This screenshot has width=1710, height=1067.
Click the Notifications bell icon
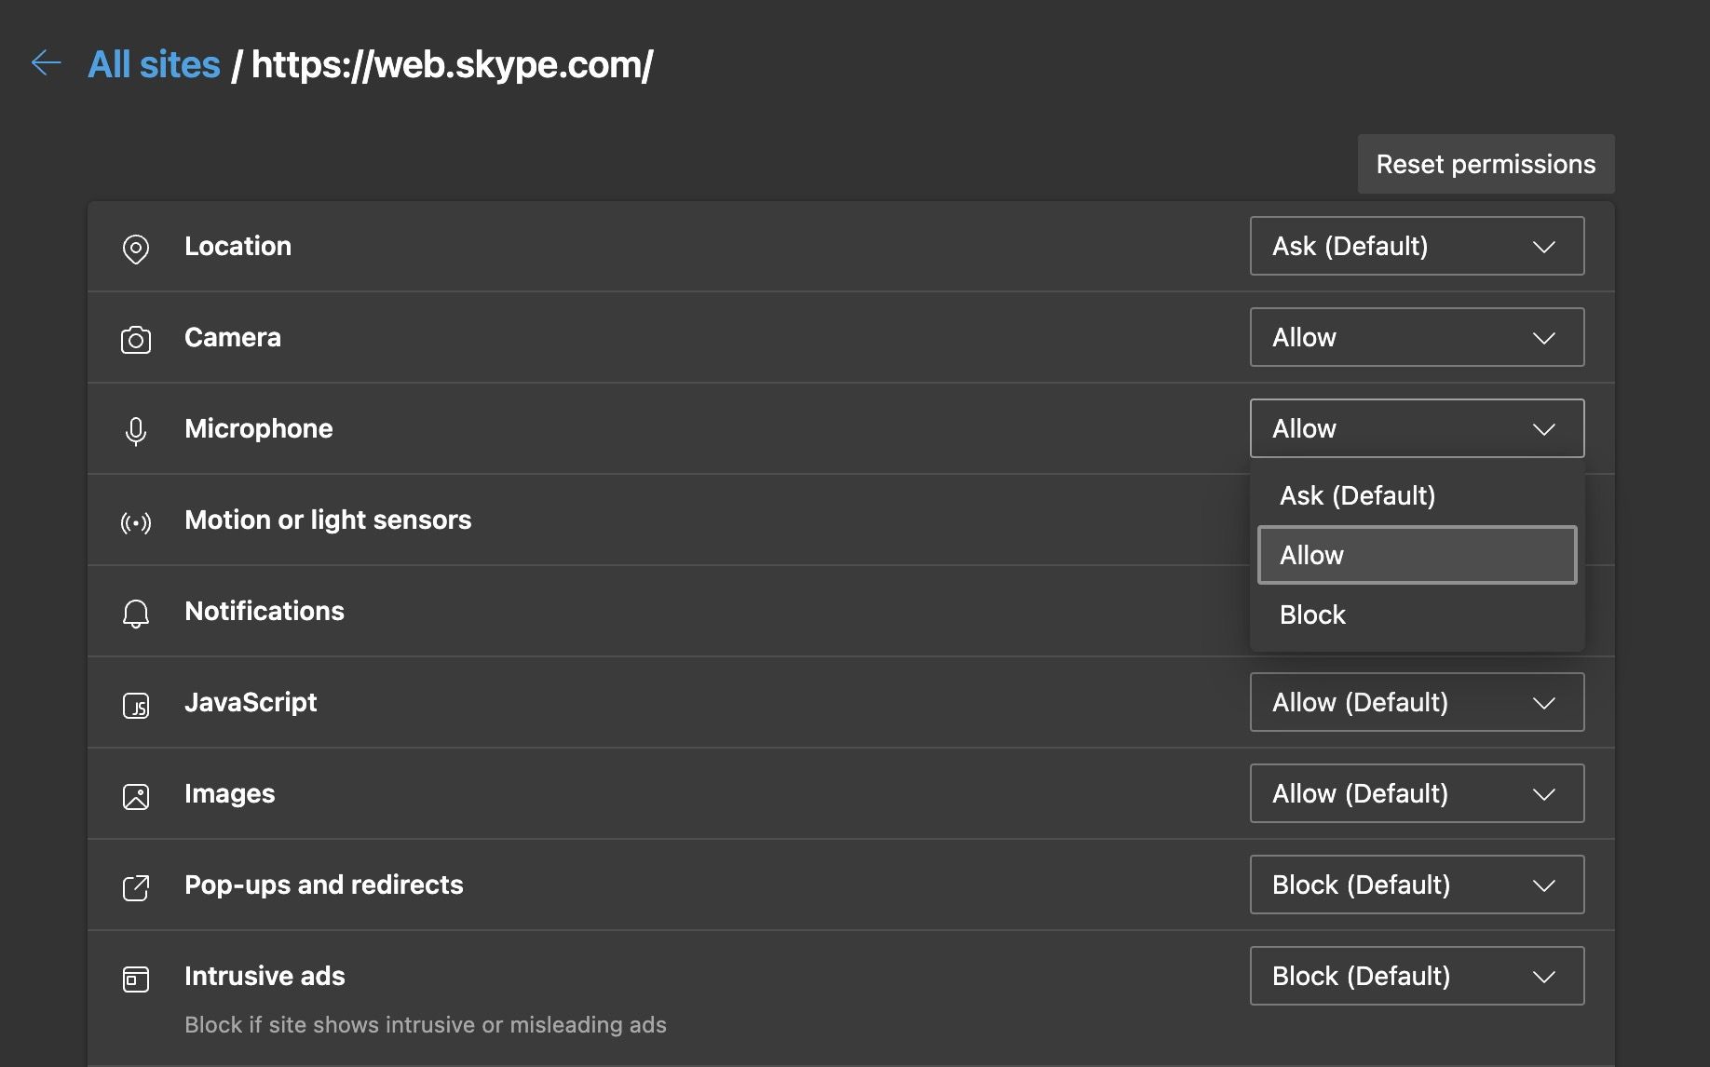point(136,614)
